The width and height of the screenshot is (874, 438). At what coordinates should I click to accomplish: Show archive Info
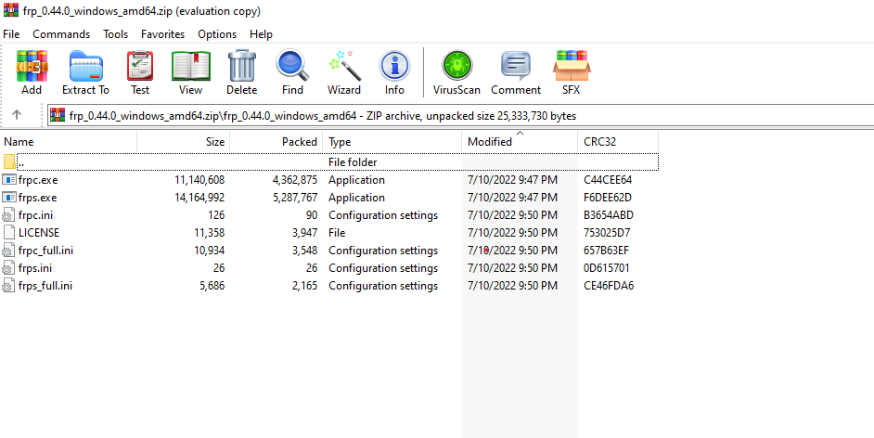click(394, 66)
